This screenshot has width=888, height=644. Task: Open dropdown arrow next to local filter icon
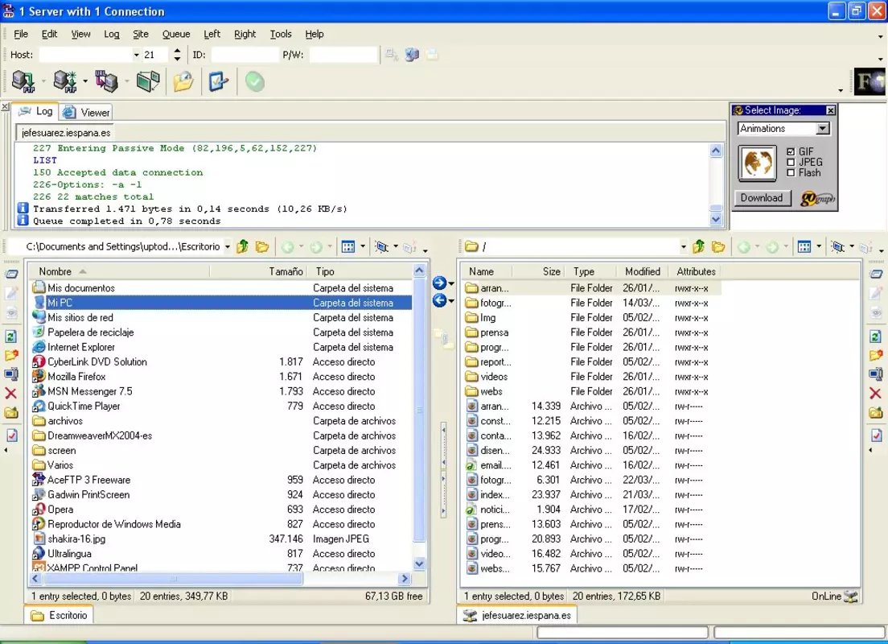[395, 246]
